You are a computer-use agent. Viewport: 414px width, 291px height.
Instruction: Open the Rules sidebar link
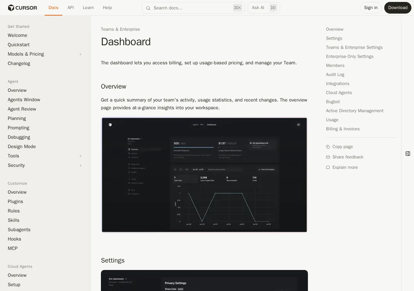pyautogui.click(x=14, y=211)
